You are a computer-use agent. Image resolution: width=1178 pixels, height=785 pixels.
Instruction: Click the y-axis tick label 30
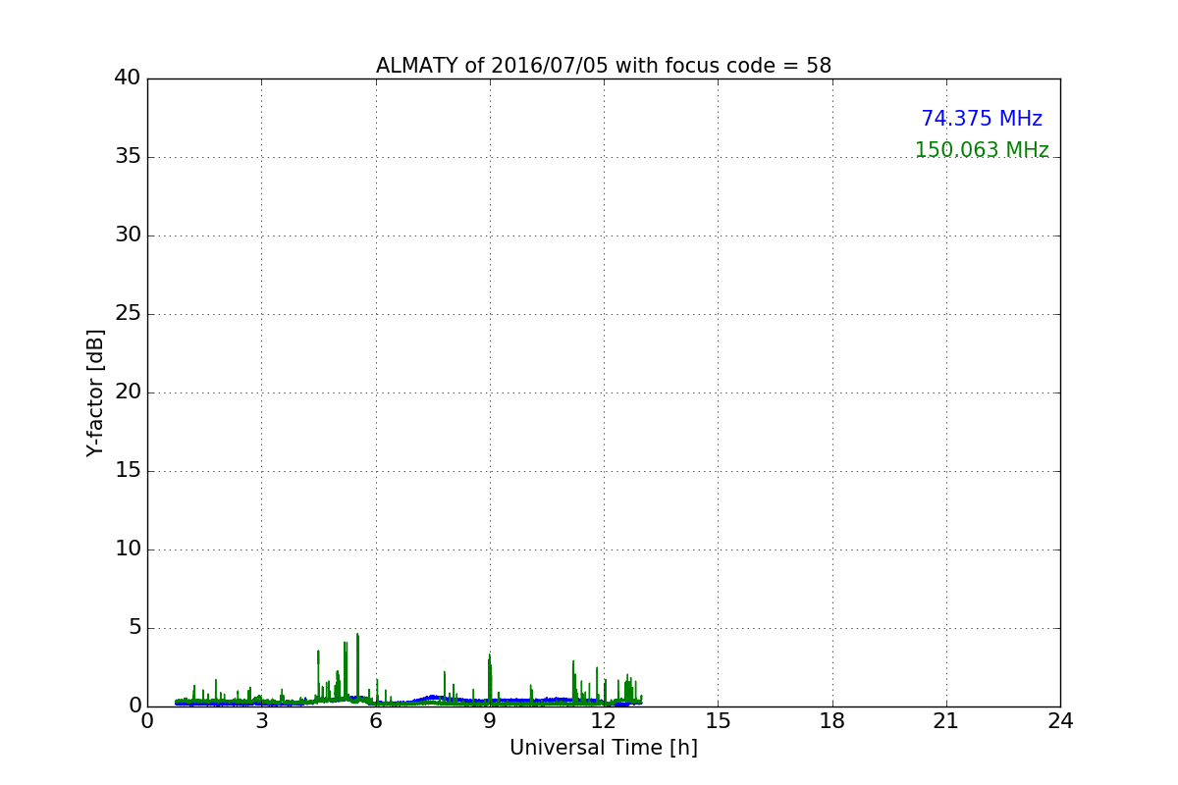pos(128,235)
